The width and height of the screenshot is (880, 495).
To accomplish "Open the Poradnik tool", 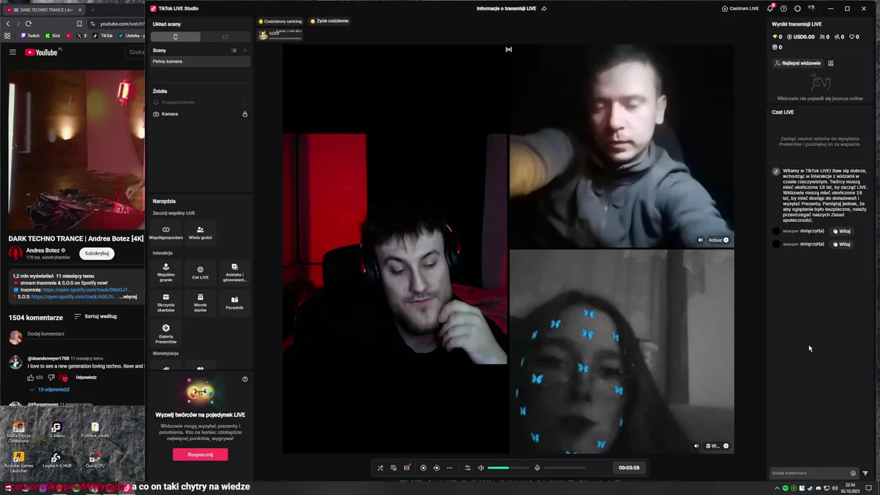I will [x=234, y=302].
